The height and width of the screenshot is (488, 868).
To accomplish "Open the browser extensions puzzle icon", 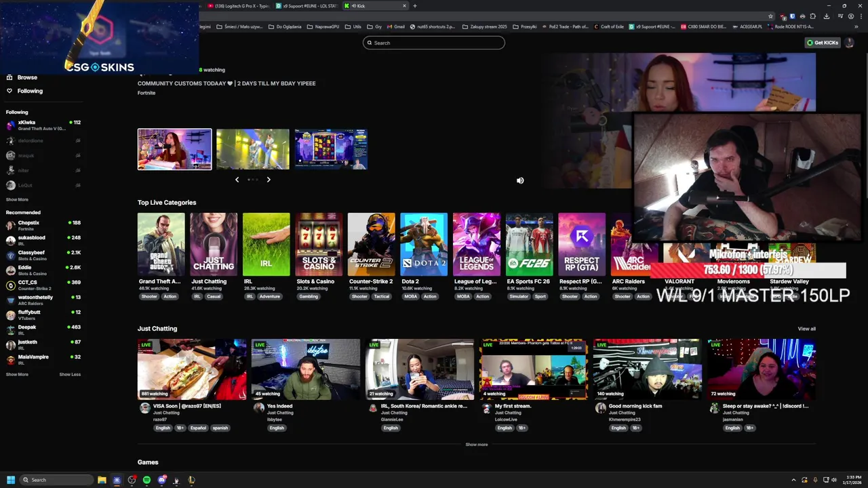I will coord(813,16).
